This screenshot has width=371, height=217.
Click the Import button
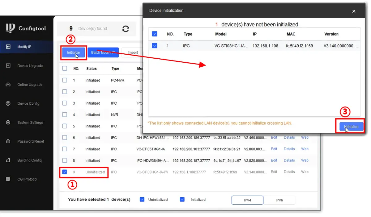tap(133, 52)
